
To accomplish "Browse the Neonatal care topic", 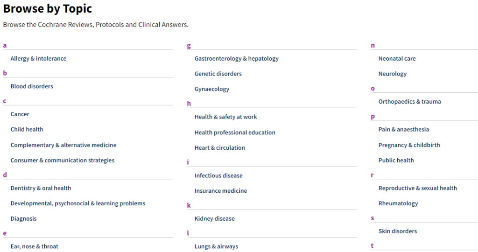I will (397, 59).
